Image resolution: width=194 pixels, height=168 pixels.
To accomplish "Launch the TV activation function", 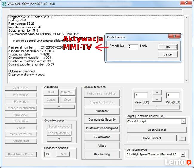I will coord(102,137).
